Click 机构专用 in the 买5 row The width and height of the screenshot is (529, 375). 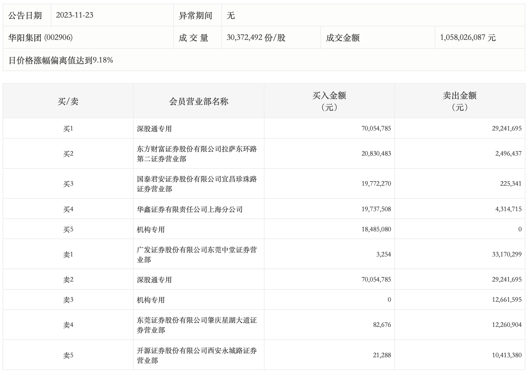151,230
